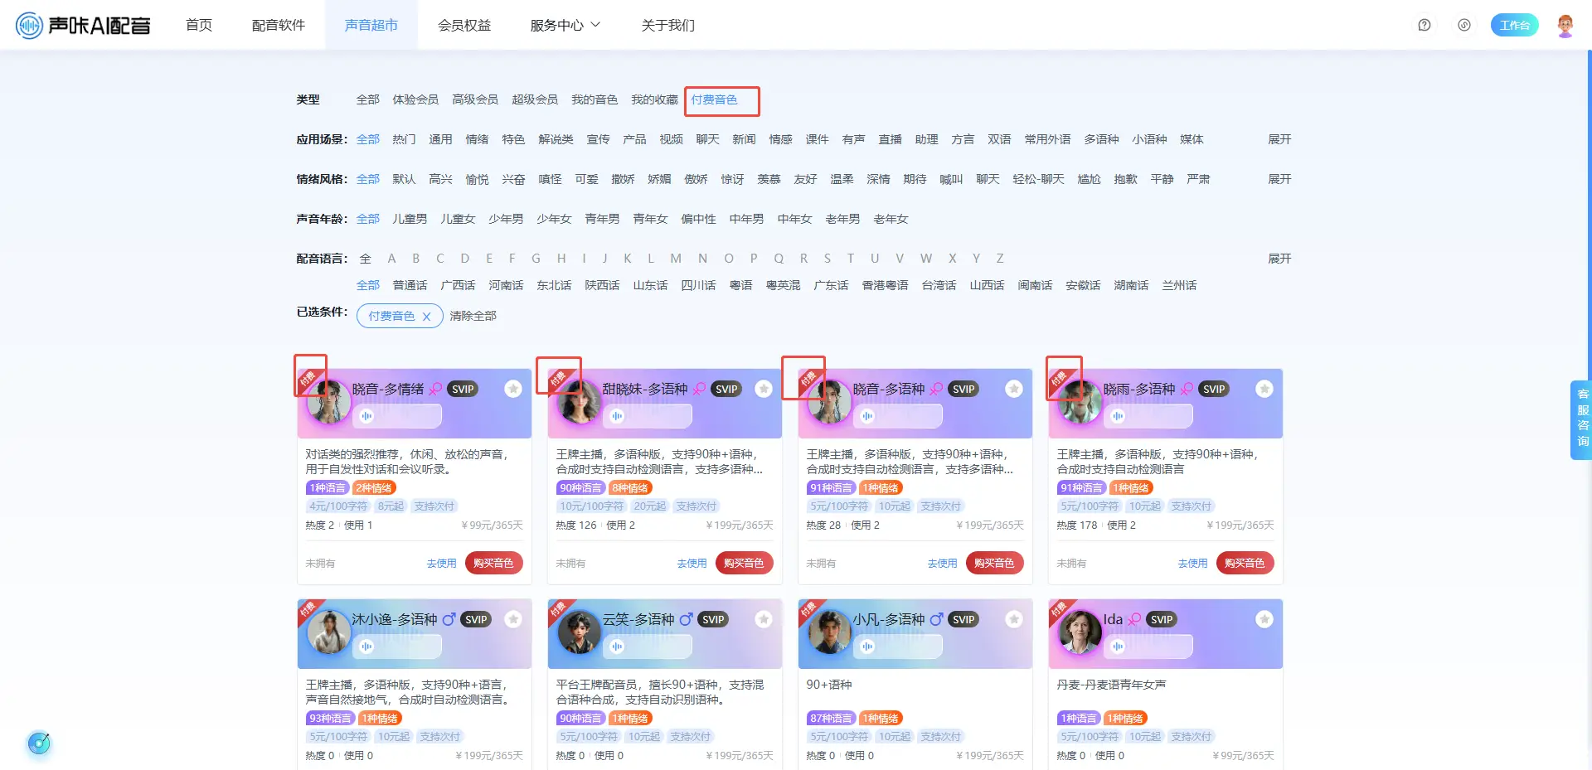Go to the 会员权益 page

coord(464,26)
